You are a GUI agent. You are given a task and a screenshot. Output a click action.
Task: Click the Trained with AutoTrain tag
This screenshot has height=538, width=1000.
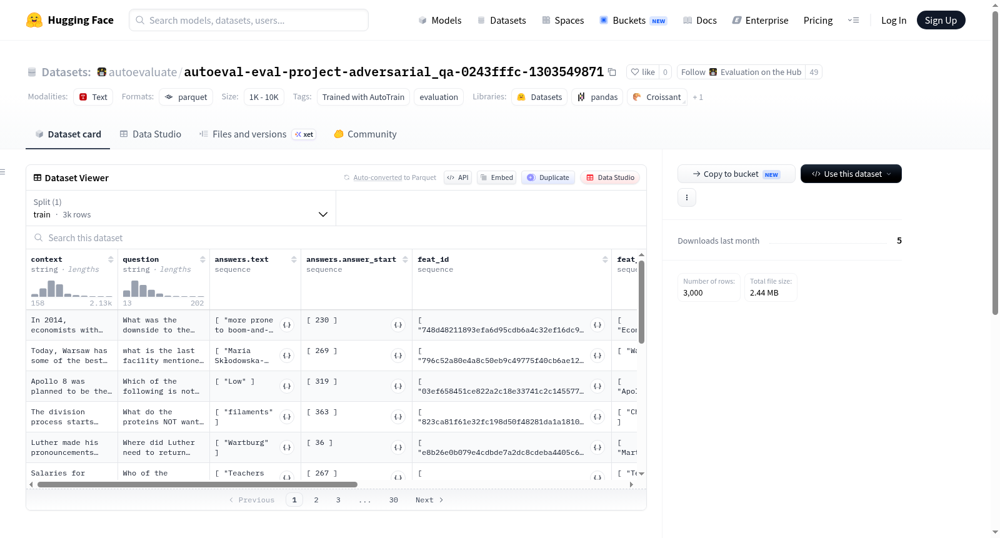point(363,97)
